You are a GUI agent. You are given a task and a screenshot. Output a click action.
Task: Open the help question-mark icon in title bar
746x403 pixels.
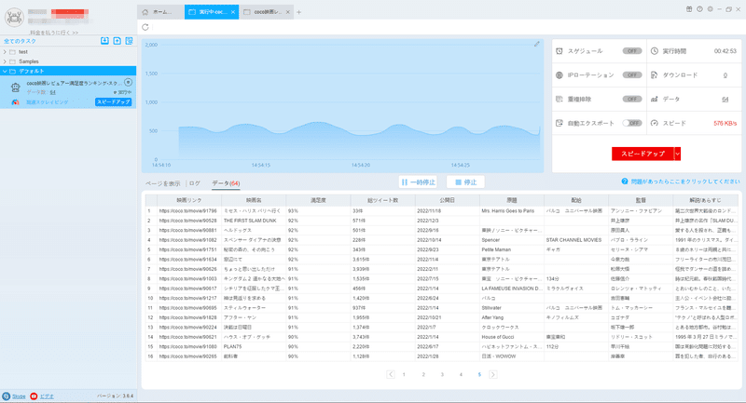pyautogui.click(x=699, y=9)
